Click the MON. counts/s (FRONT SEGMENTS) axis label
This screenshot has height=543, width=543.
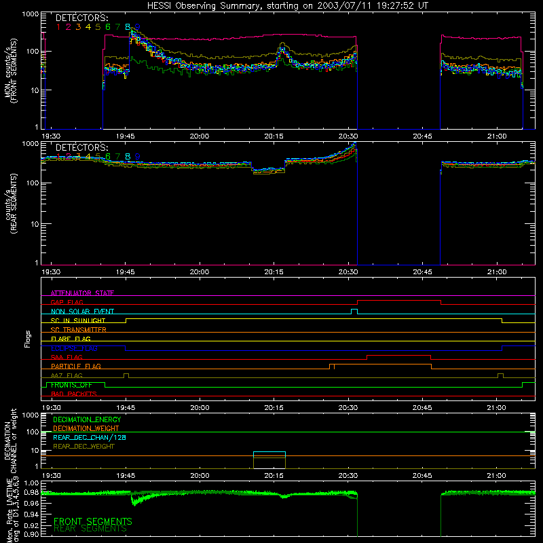tap(10, 71)
